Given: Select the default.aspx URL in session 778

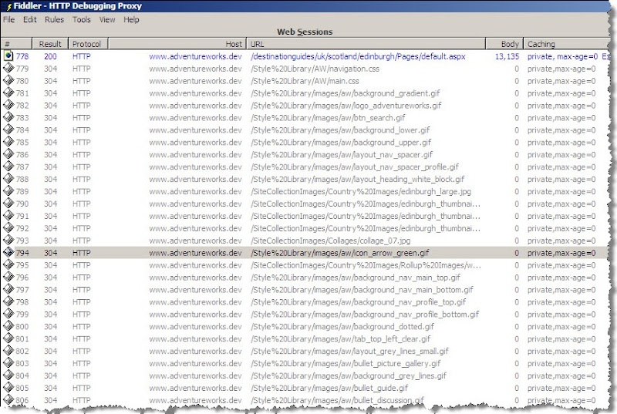Looking at the screenshot, I should pyautogui.click(x=358, y=56).
